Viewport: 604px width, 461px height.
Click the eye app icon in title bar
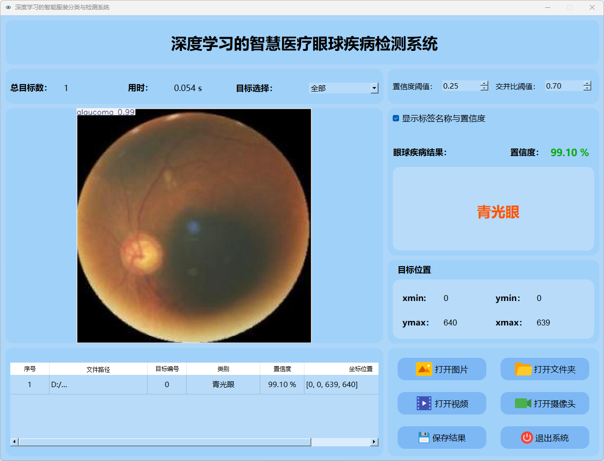[x=8, y=7]
